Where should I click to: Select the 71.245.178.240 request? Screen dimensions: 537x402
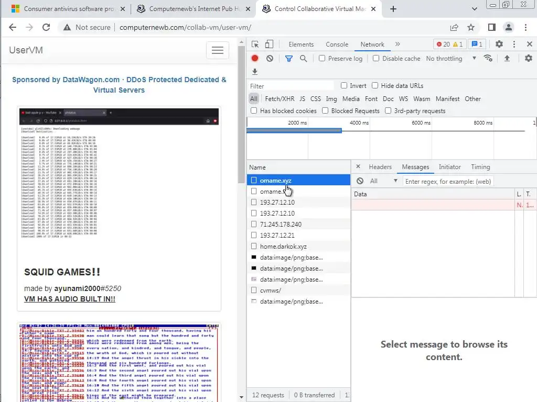[x=298, y=224]
